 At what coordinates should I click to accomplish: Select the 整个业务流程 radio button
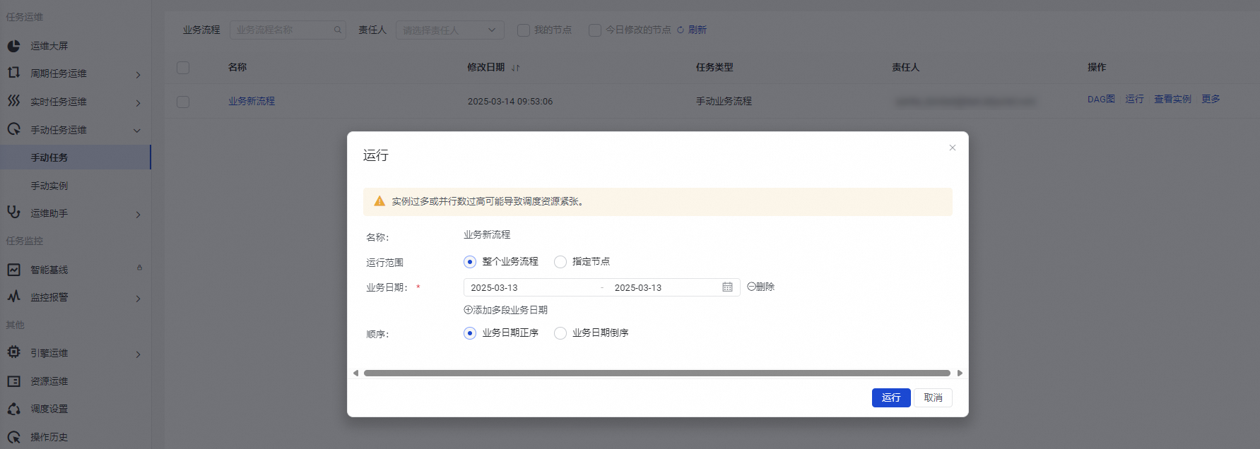(470, 262)
